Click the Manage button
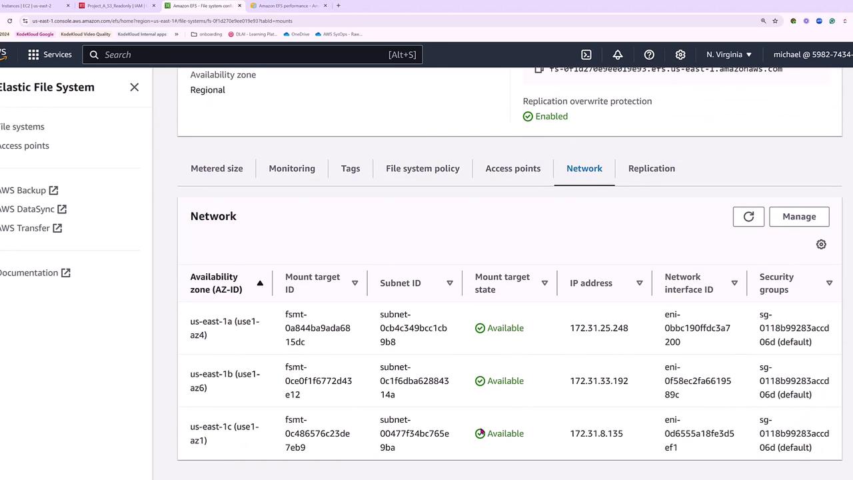The image size is (853, 480). pyautogui.click(x=799, y=217)
